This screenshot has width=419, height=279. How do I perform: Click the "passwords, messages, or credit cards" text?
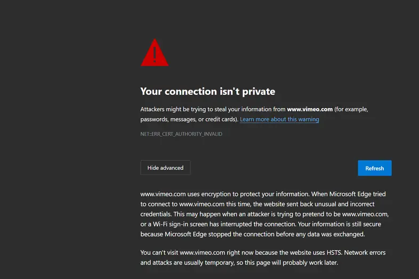188,119
